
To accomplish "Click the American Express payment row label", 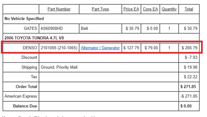I will 21,96.
